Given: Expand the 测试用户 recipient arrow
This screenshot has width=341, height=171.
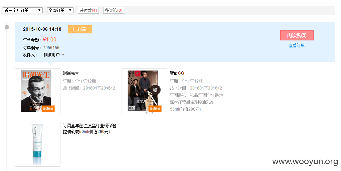Looking at the screenshot, I should [x=63, y=55].
